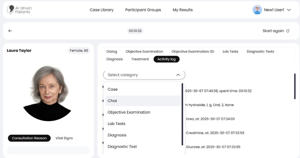Open Participant Groups page
300x158 pixels.
point(143,10)
